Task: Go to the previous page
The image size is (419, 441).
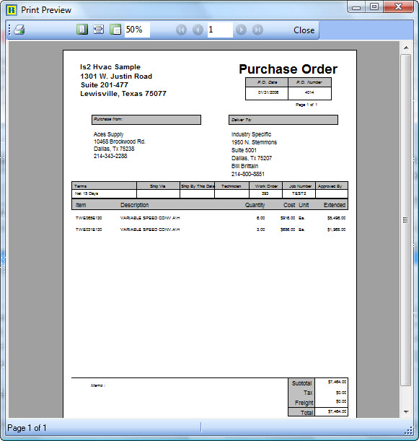Action: [x=198, y=30]
